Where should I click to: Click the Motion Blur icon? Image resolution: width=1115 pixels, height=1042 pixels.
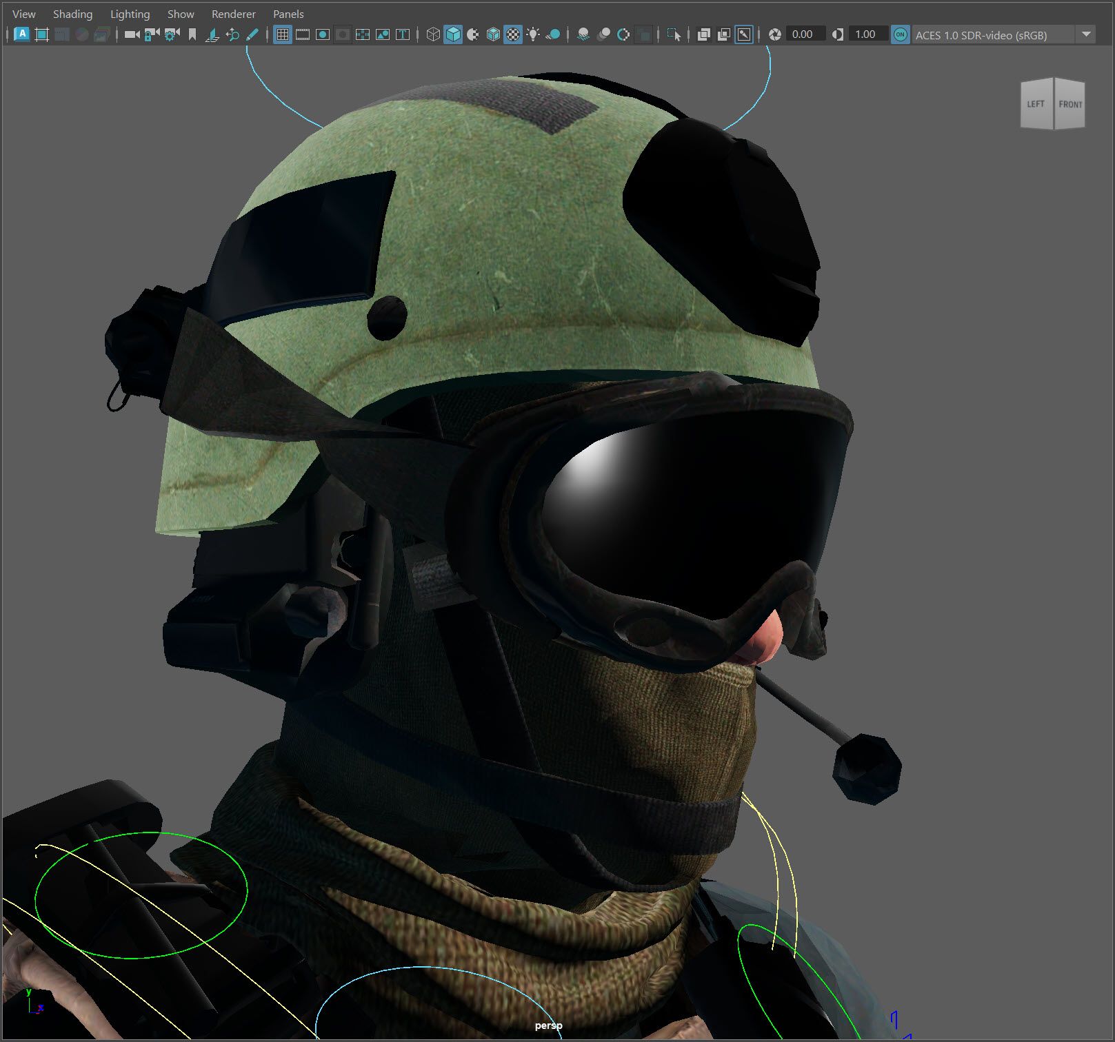[603, 34]
